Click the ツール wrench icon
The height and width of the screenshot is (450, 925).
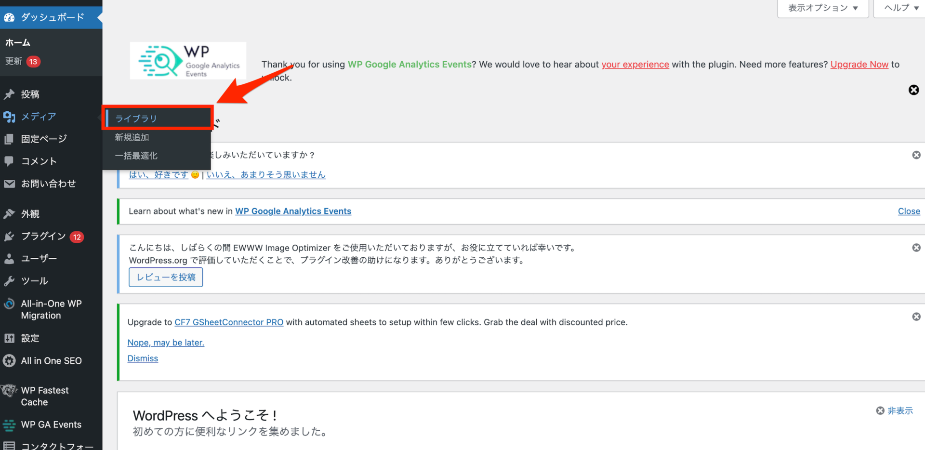point(10,281)
